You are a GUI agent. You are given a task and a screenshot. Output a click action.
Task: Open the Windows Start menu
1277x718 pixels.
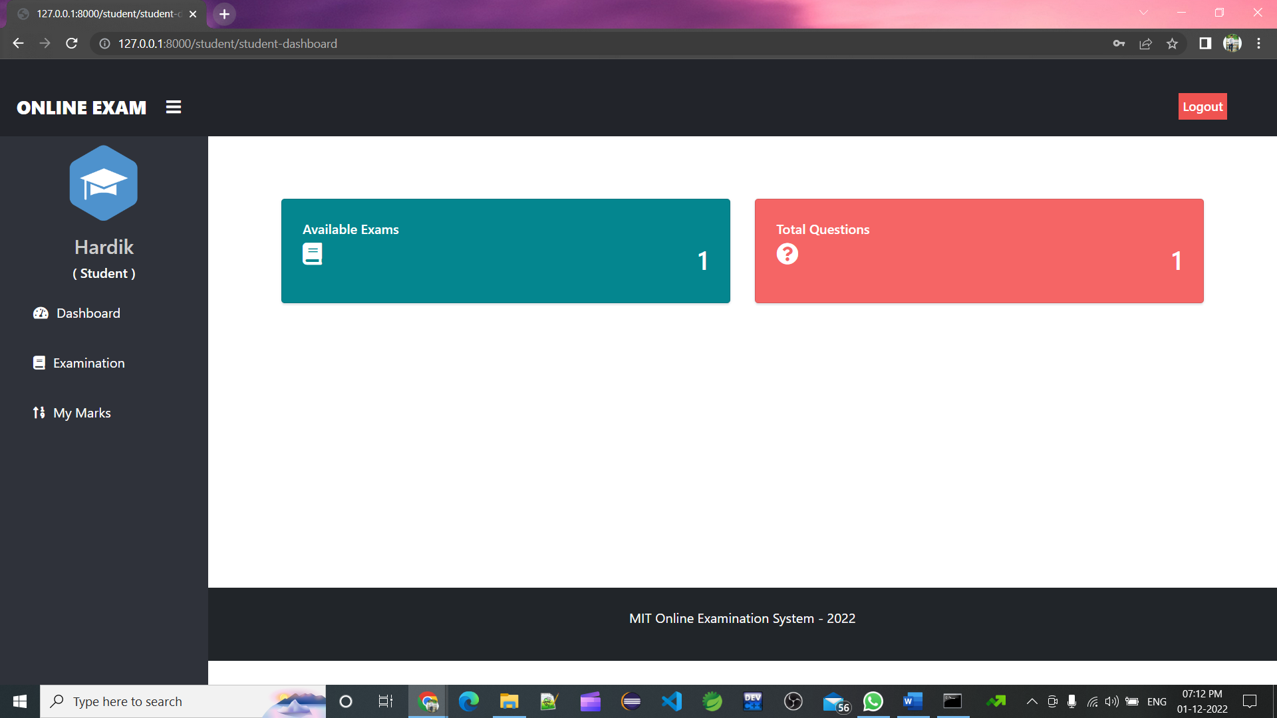coord(20,701)
